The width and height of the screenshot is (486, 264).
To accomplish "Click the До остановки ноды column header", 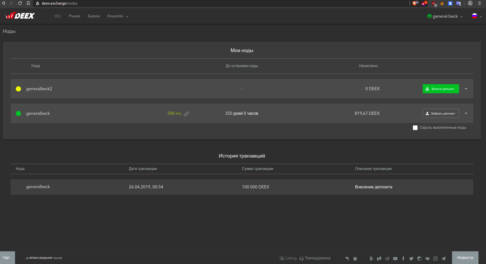I will pyautogui.click(x=242, y=66).
